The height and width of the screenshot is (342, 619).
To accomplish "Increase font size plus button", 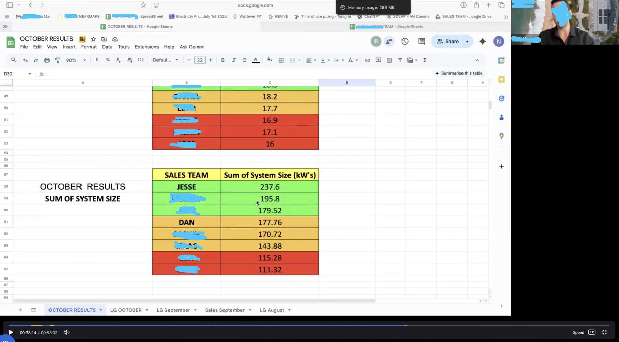I will tap(210, 60).
